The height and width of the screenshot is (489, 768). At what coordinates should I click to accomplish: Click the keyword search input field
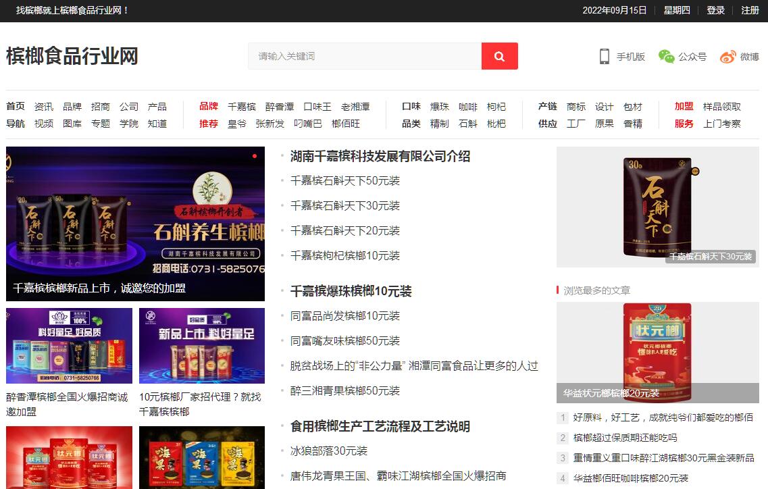click(x=365, y=56)
